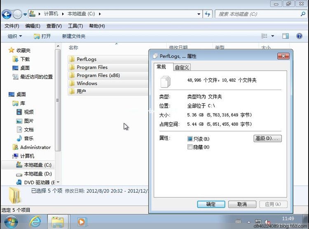
Task: Open Windows Media Player from taskbar
Action: click(81, 222)
